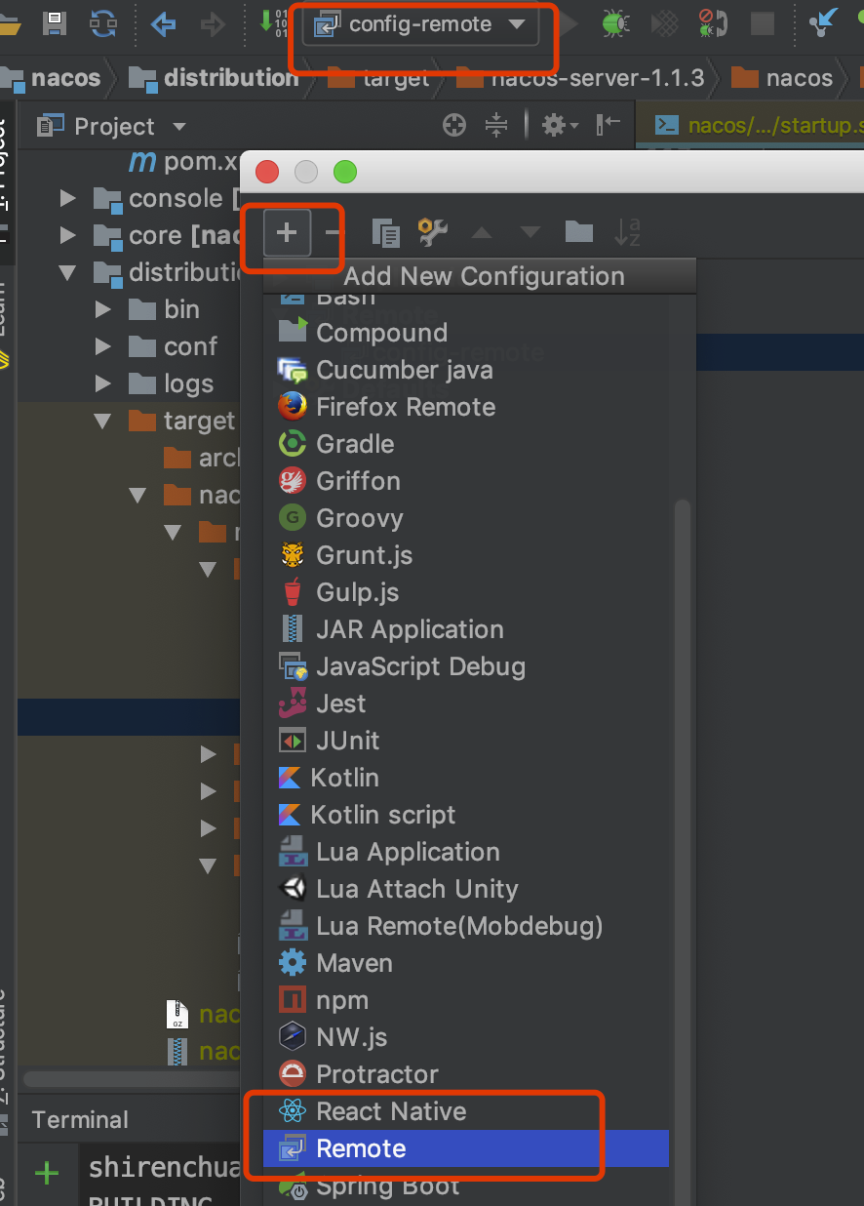Image resolution: width=864 pixels, height=1206 pixels.
Task: Pick Lua Application configuration type
Action: pyautogui.click(x=466, y=852)
